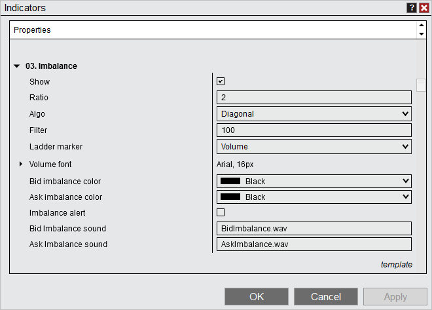Expand the Volume font property

pos(21,164)
